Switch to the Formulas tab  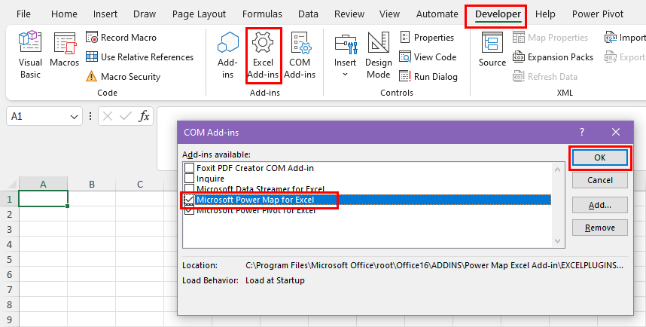(x=262, y=14)
